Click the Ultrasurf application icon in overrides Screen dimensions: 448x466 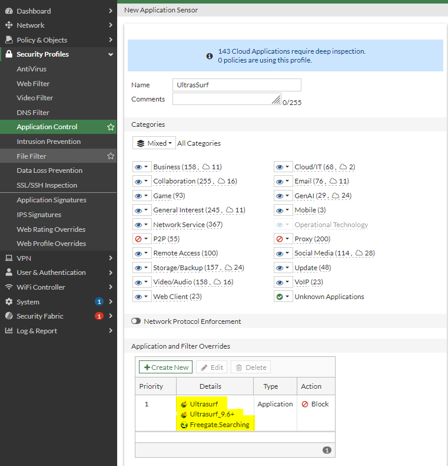[x=184, y=404]
